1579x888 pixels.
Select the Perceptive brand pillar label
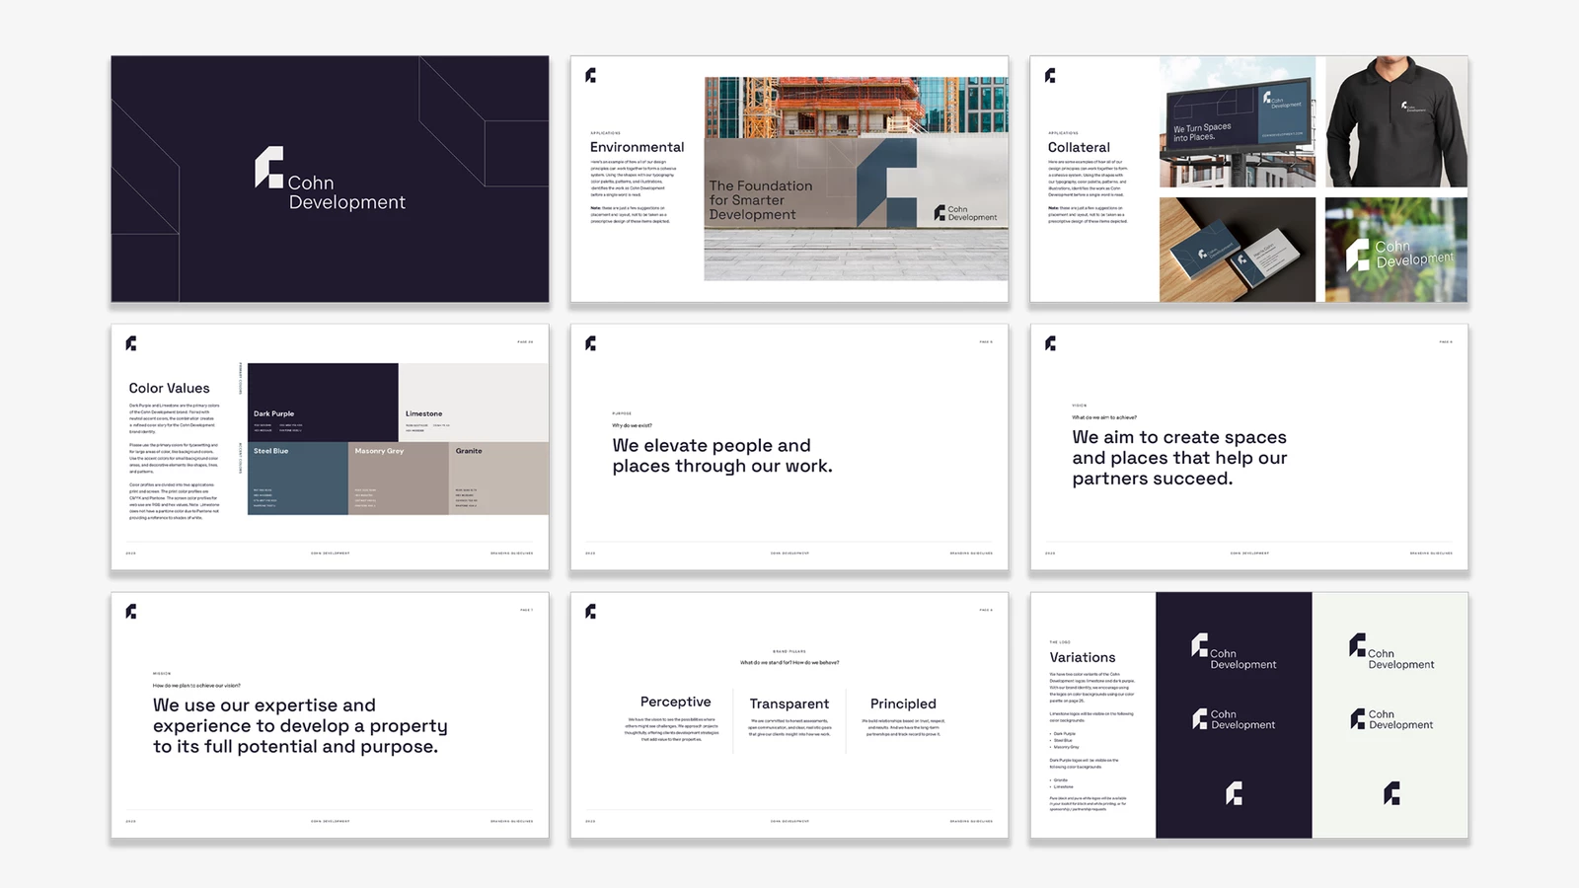(675, 703)
